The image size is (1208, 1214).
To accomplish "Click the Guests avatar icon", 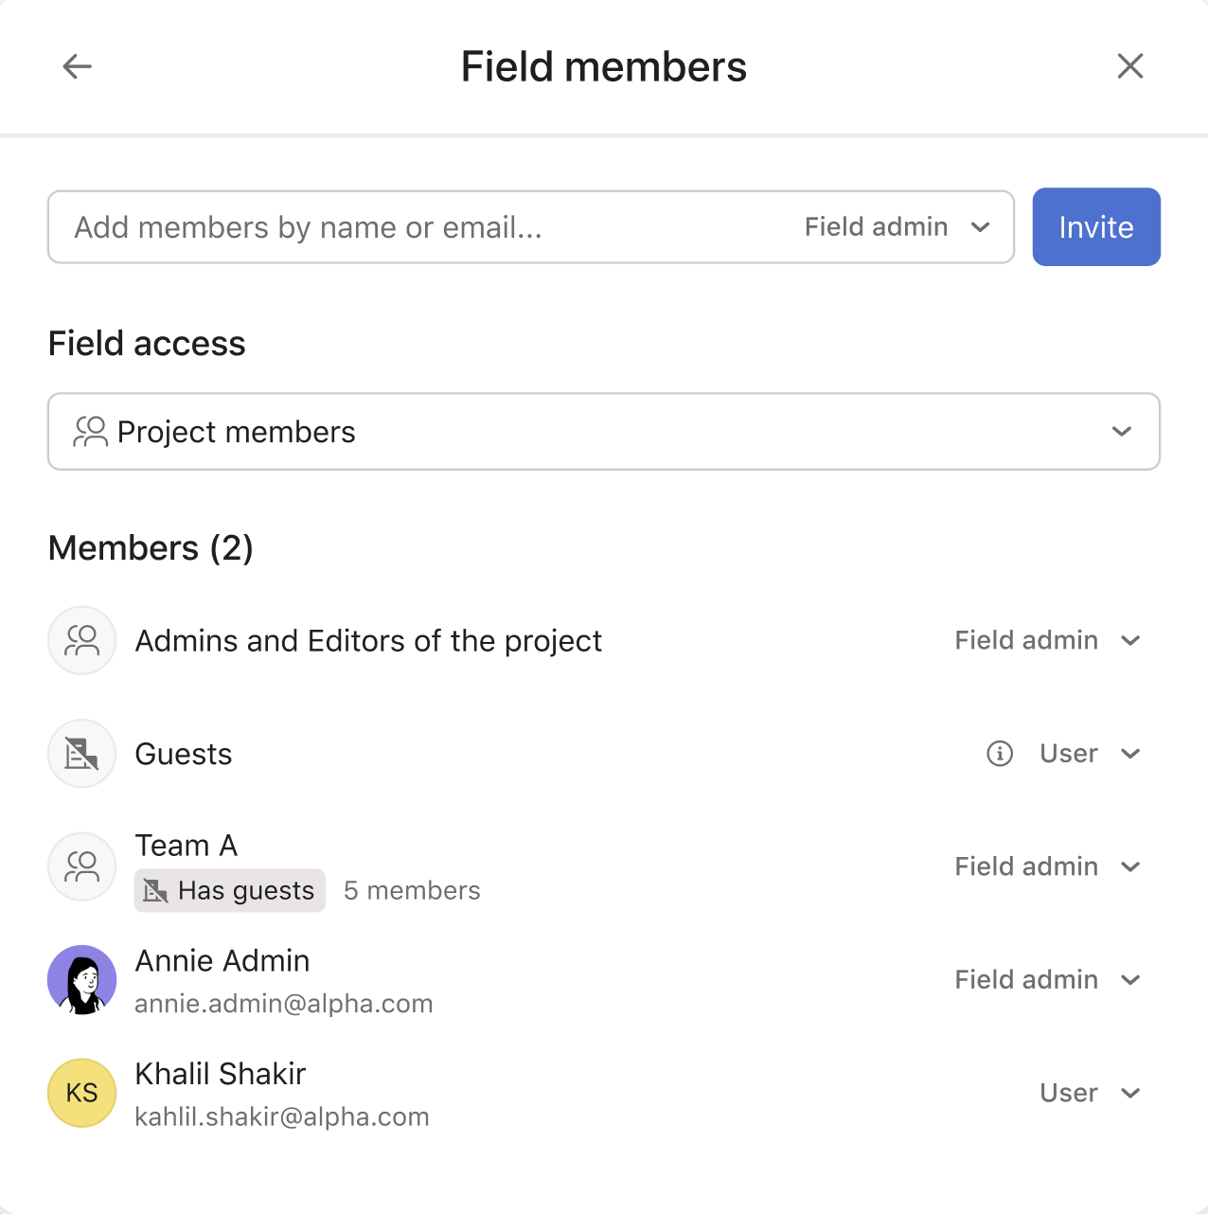I will (x=82, y=754).
